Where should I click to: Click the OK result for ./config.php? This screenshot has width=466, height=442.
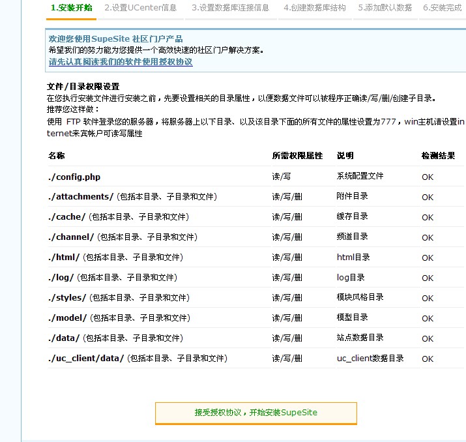click(428, 177)
